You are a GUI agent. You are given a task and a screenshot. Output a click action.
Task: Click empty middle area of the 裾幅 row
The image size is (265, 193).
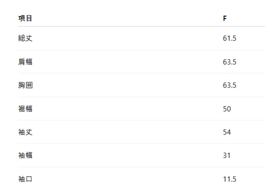tap(127, 109)
